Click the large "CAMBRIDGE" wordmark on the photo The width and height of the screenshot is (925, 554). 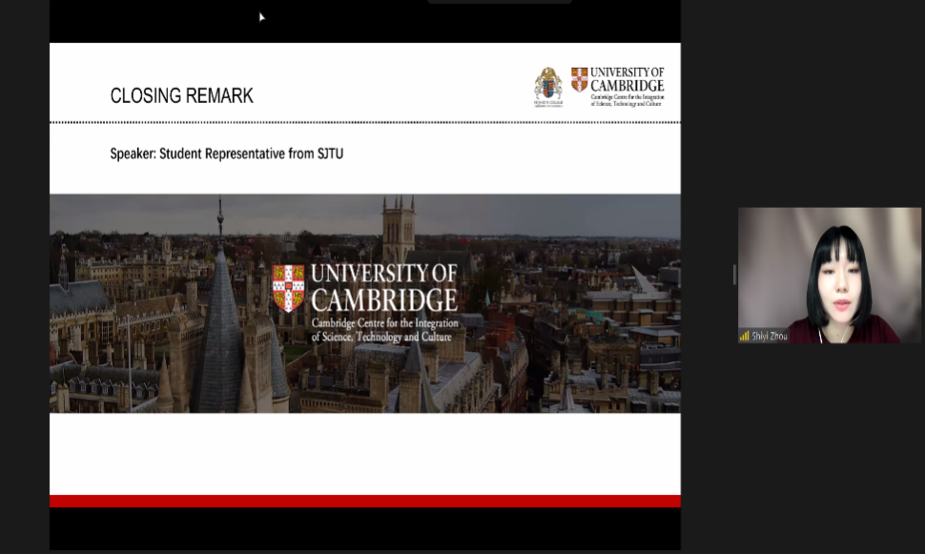(x=384, y=299)
